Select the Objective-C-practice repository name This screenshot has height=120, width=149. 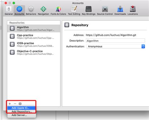pyautogui.click(x=30, y=51)
